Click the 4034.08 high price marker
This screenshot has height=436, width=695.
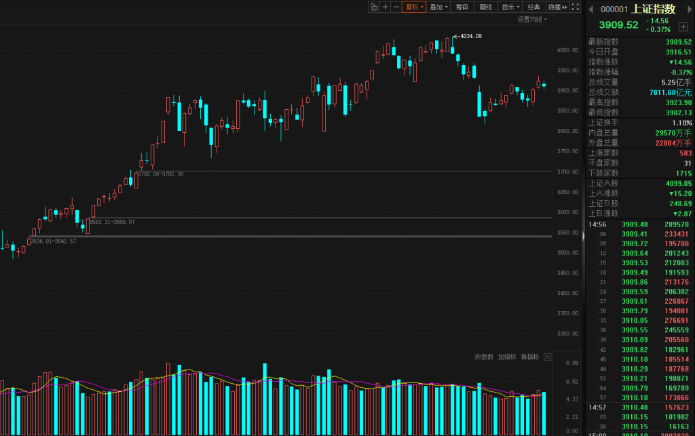(x=470, y=36)
